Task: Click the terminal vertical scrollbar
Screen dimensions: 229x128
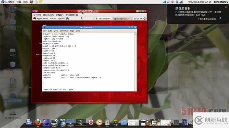Action: [x=135, y=62]
